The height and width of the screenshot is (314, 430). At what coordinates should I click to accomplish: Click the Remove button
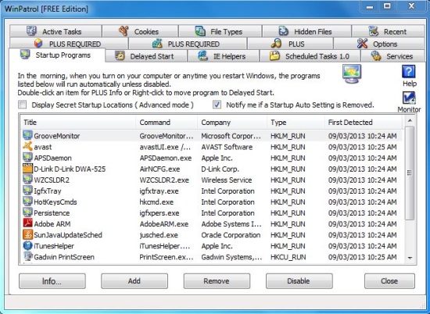coord(217,281)
